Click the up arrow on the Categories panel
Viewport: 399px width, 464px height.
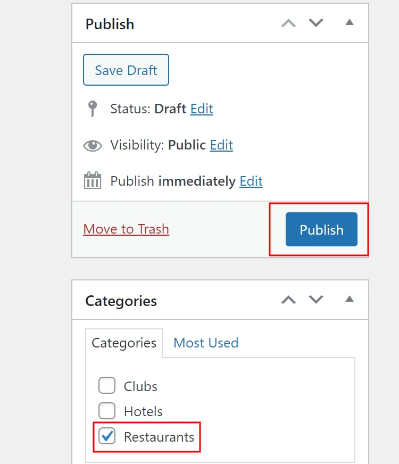click(x=288, y=300)
